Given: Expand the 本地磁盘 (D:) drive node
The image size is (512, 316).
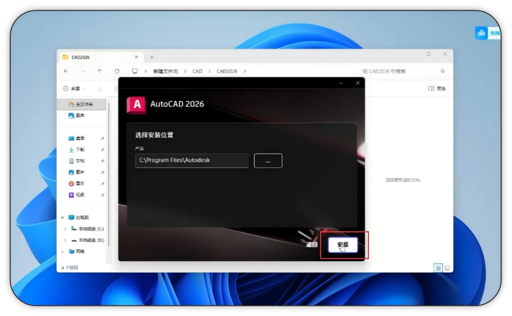Looking at the screenshot, I should click(65, 240).
